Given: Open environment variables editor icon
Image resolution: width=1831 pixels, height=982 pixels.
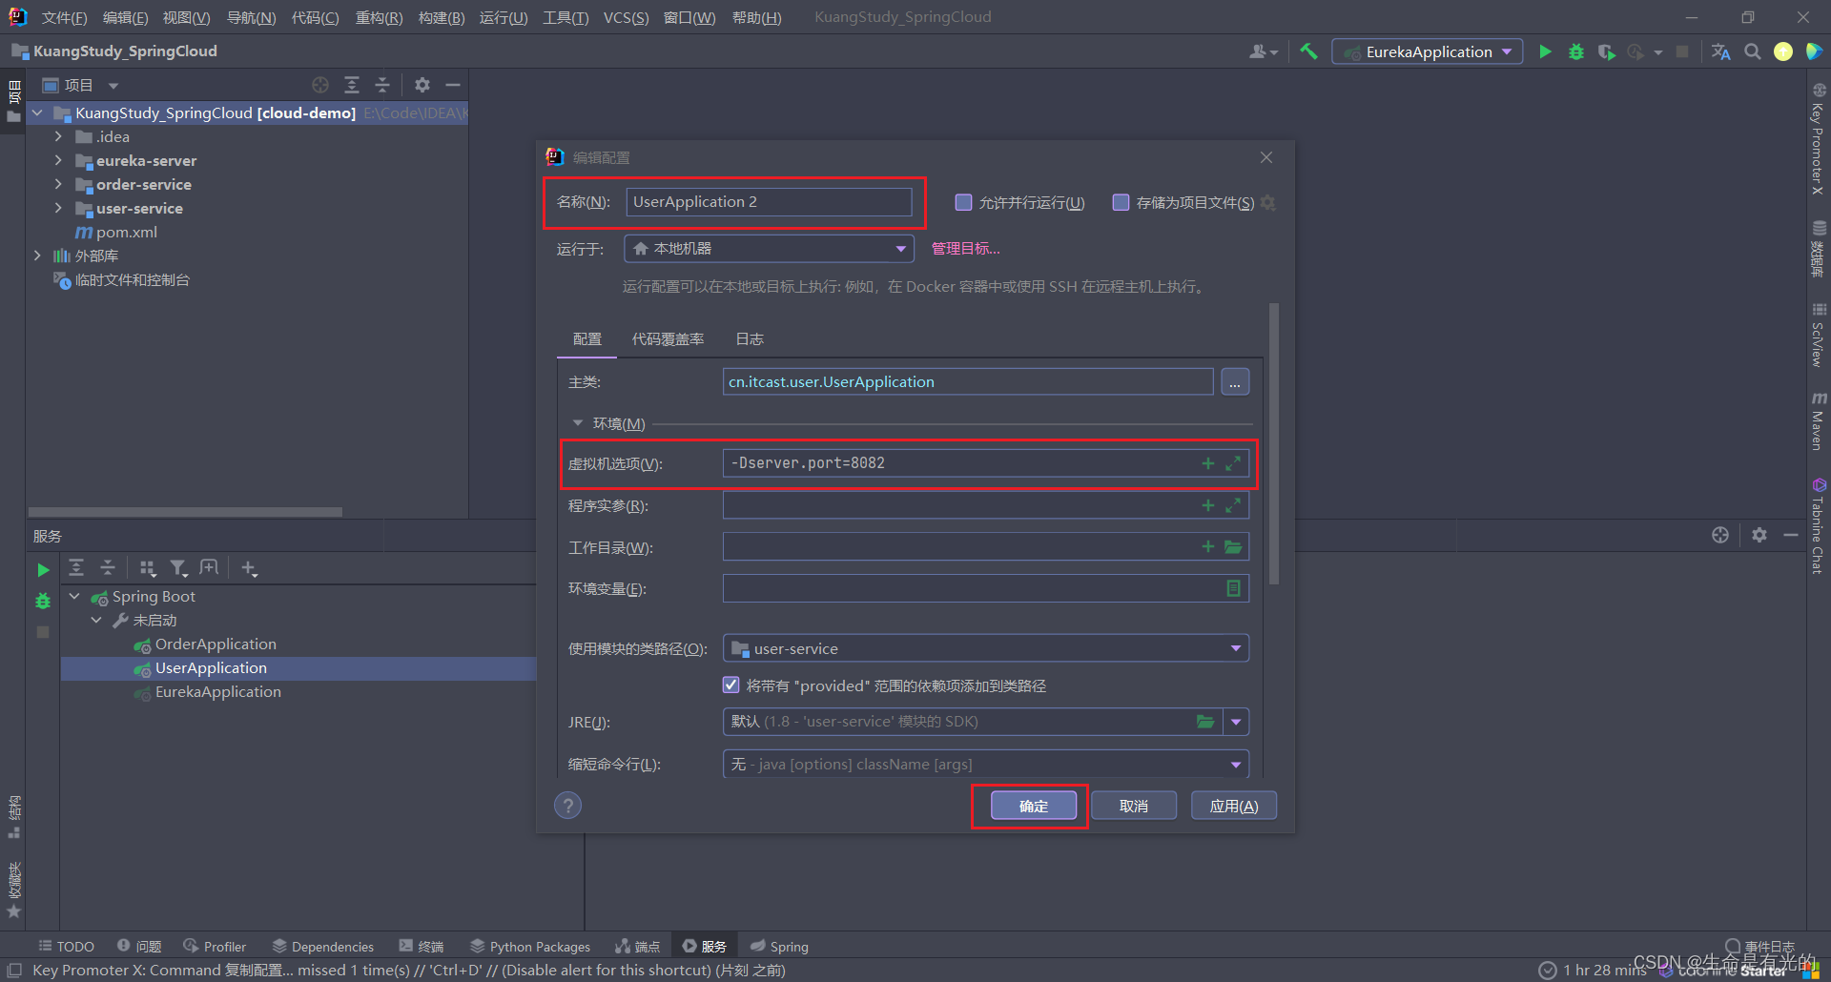Looking at the screenshot, I should pyautogui.click(x=1233, y=588).
